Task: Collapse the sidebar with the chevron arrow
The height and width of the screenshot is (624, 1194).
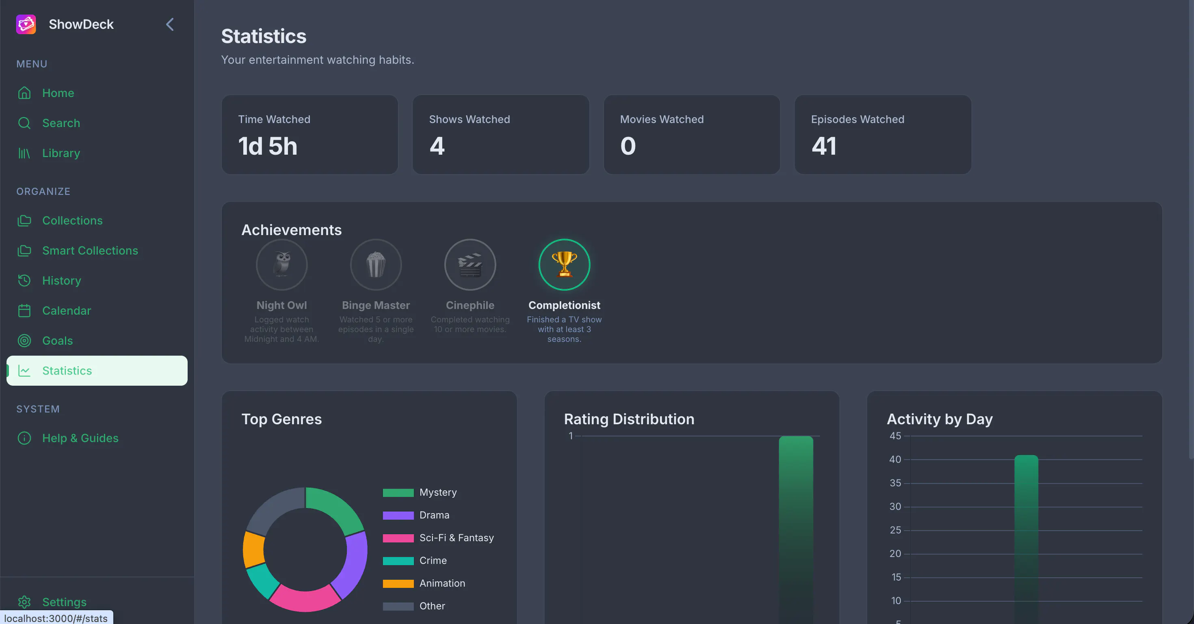Action: pos(170,24)
